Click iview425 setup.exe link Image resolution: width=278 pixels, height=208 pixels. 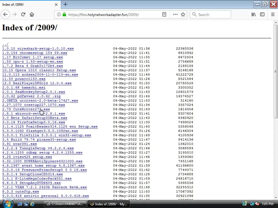27,157
